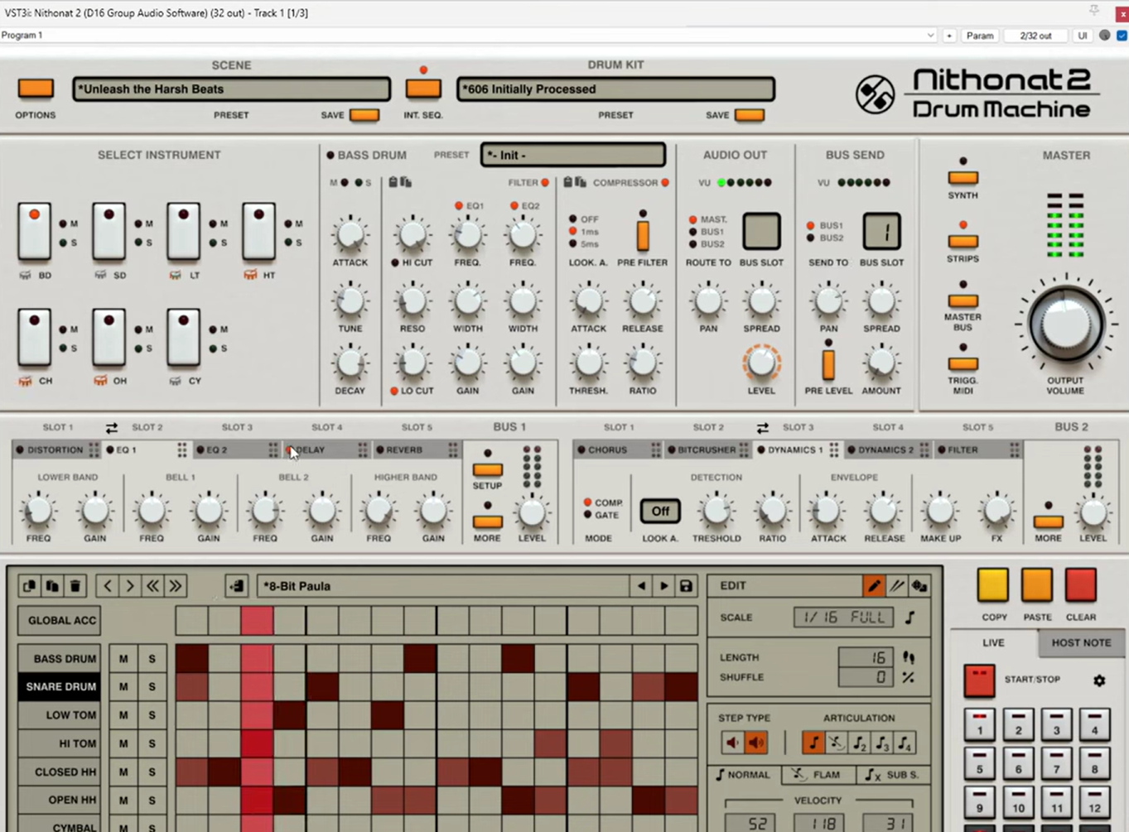
Task: Choose the soft step type speaker icon
Action: click(732, 743)
